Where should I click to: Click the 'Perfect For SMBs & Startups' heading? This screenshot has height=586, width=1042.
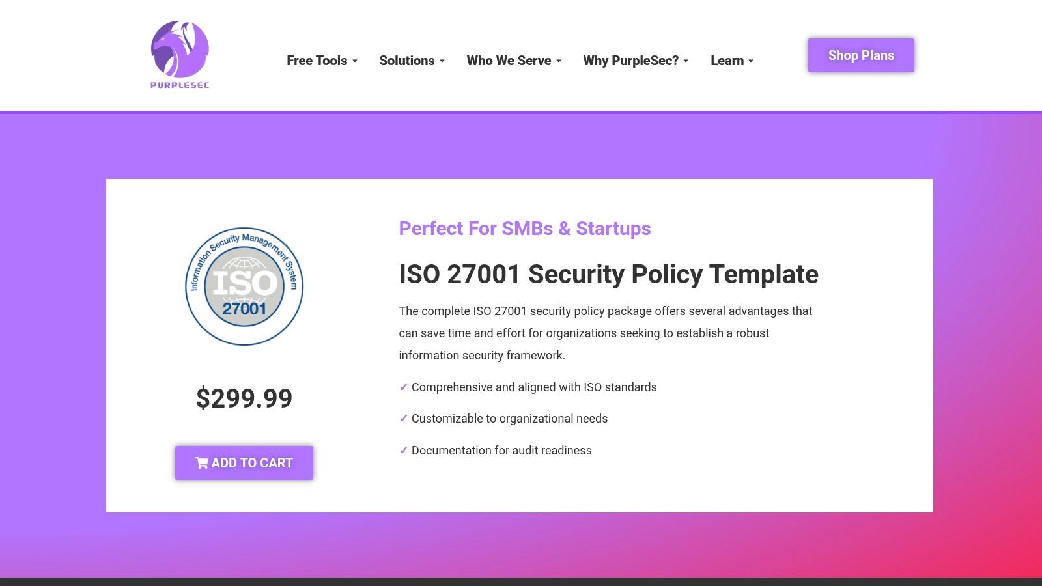tap(524, 229)
